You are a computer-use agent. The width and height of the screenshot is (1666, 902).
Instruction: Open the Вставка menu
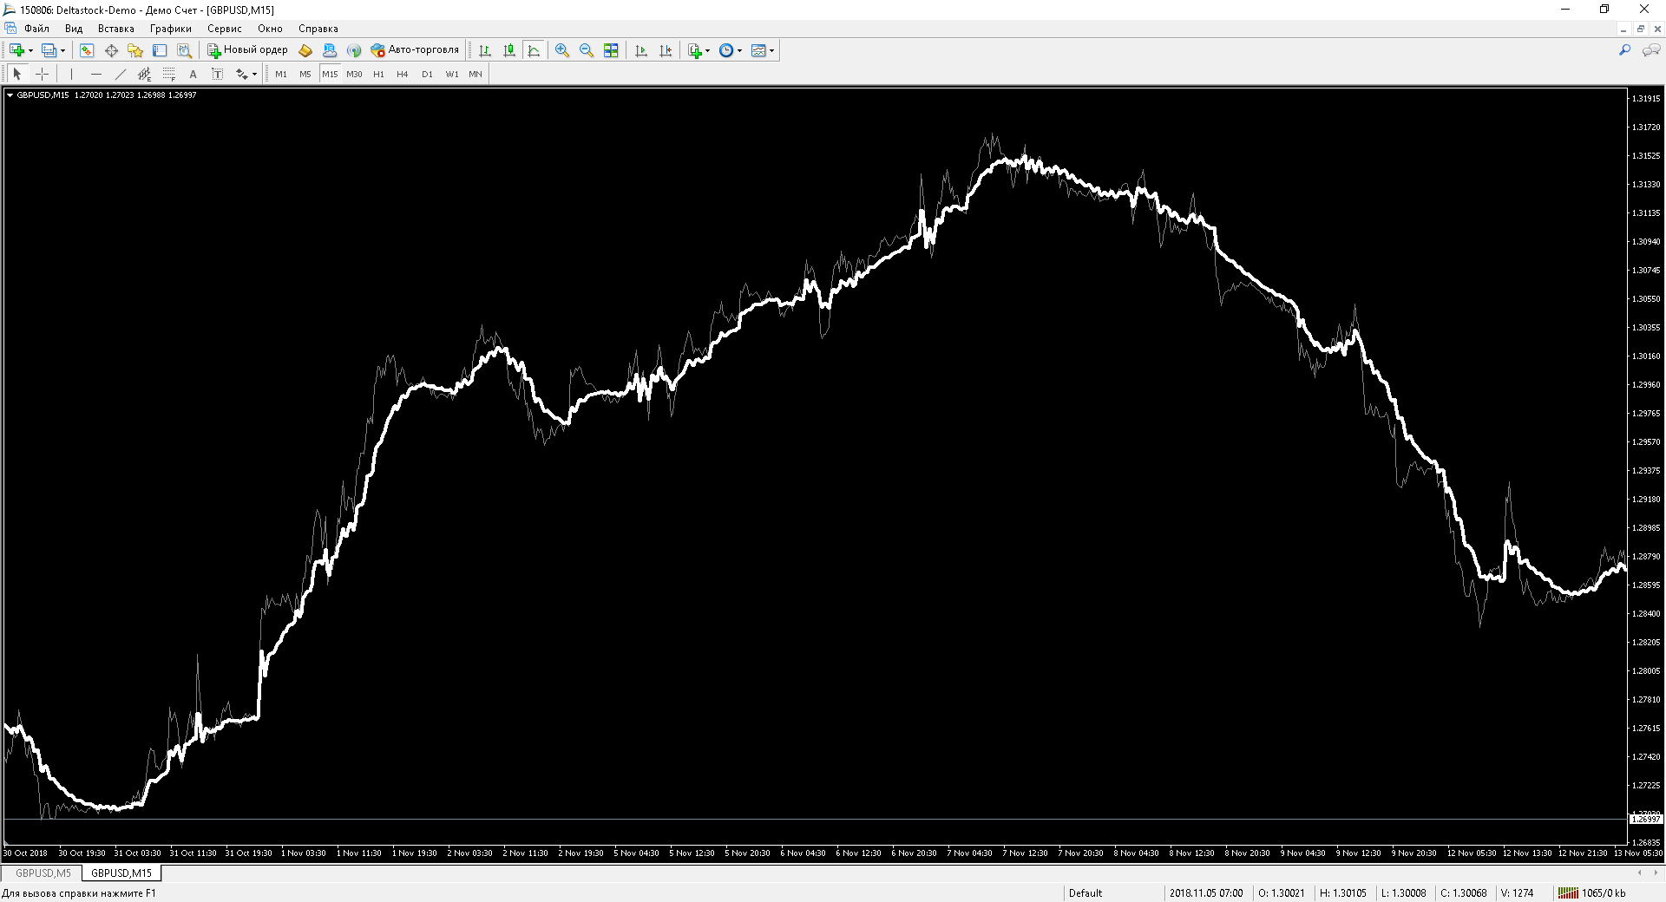click(116, 29)
